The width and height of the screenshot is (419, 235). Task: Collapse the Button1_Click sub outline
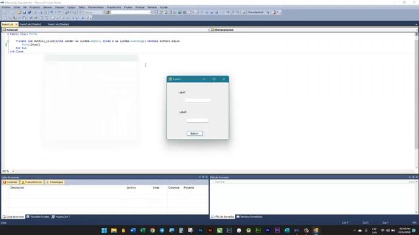coord(8,41)
